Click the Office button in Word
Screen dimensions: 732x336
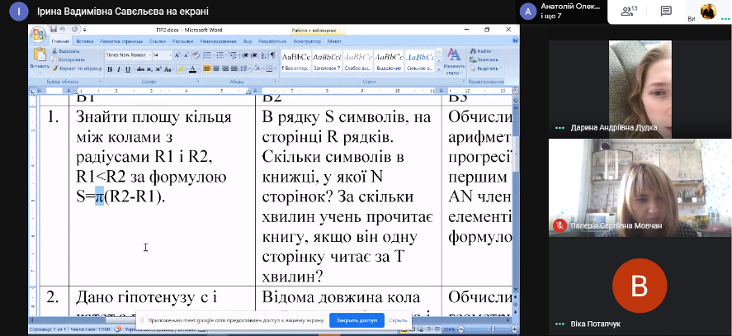pos(39,34)
